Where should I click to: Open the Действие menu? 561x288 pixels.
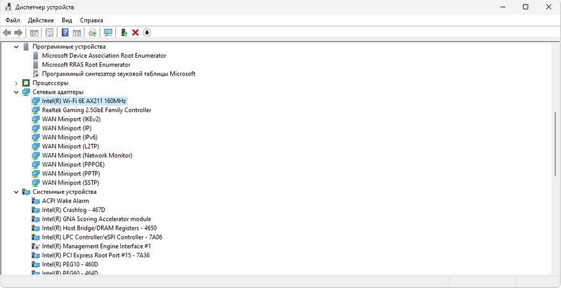coord(41,20)
